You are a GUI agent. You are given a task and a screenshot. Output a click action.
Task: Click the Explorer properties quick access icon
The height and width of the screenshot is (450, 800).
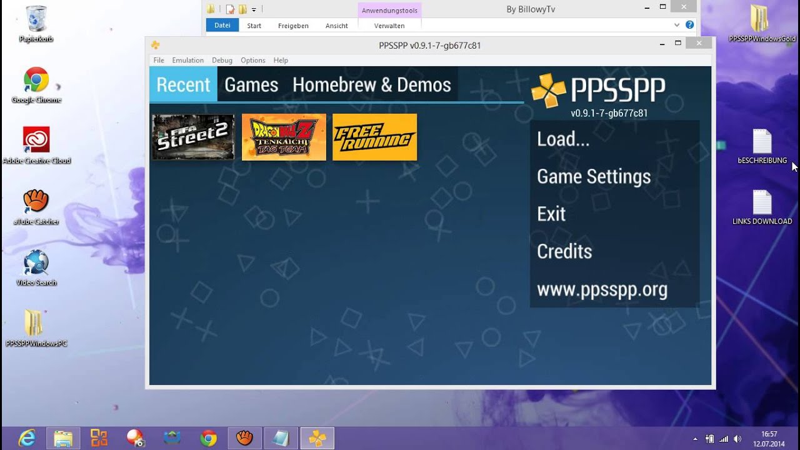(x=231, y=9)
